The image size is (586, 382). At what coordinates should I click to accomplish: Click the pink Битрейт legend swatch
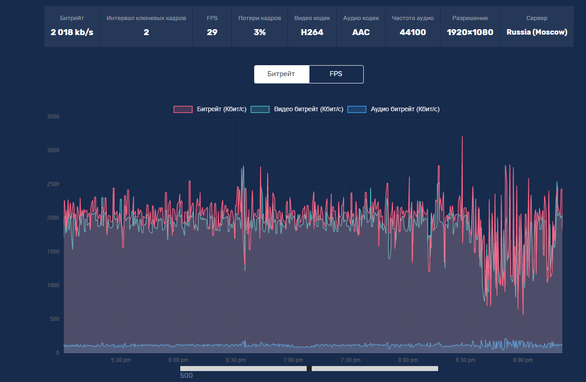tap(183, 109)
